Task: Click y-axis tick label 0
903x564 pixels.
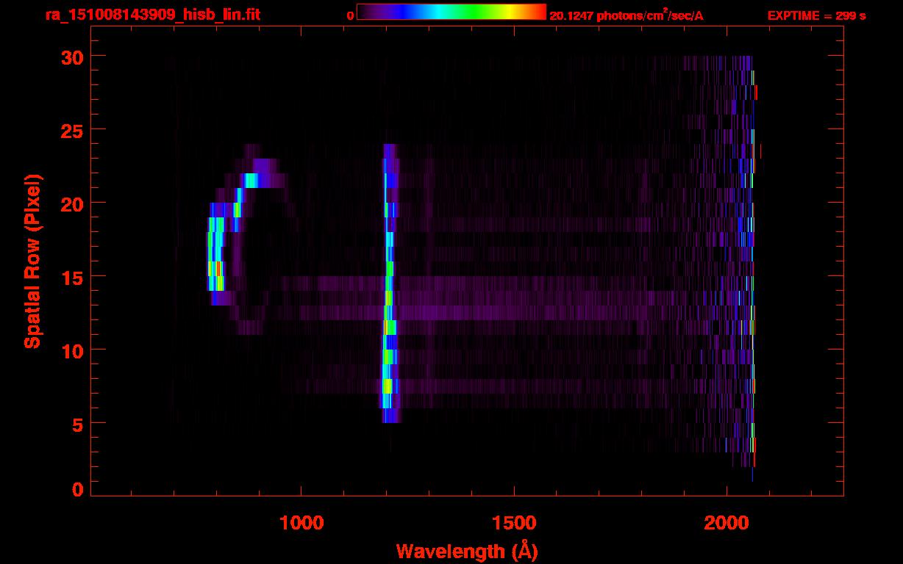Action: (x=76, y=489)
